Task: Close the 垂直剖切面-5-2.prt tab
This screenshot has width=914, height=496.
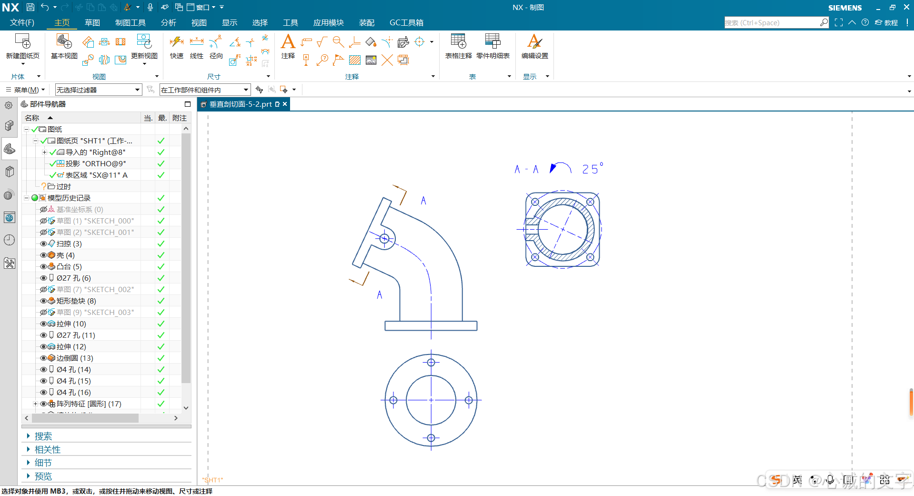Action: 285,104
